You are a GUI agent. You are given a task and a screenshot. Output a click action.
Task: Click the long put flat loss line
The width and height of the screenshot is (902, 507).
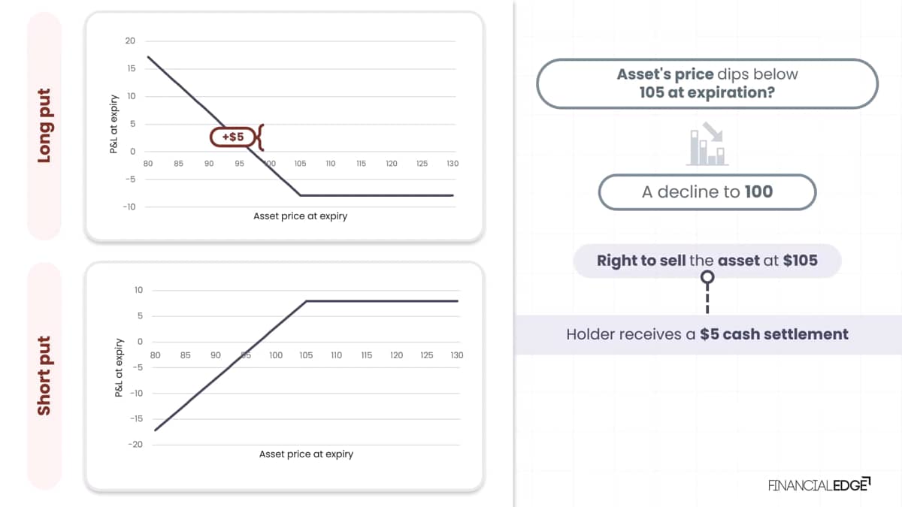click(377, 195)
